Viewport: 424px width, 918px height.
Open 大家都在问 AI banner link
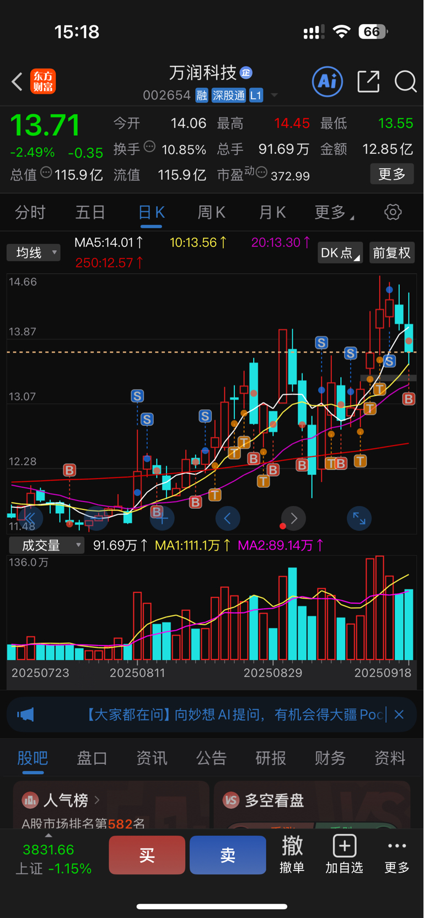235,715
